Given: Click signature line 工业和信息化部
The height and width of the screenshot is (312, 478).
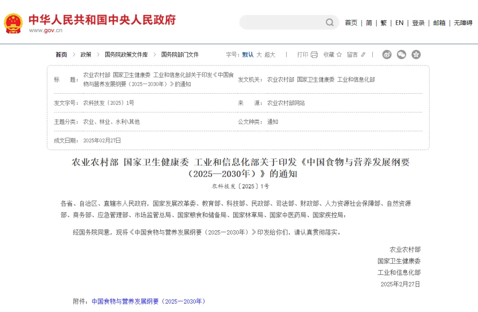Looking at the screenshot, I should coord(399,272).
